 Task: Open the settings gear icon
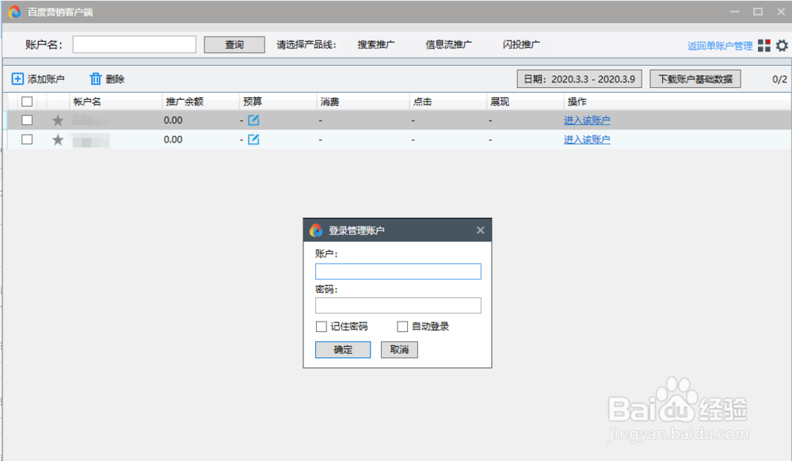coord(782,45)
